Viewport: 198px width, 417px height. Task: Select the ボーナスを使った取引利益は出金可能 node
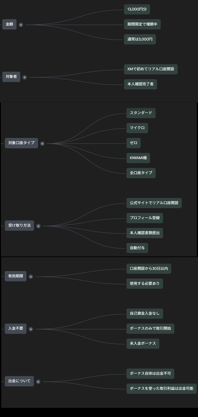tap(161, 389)
